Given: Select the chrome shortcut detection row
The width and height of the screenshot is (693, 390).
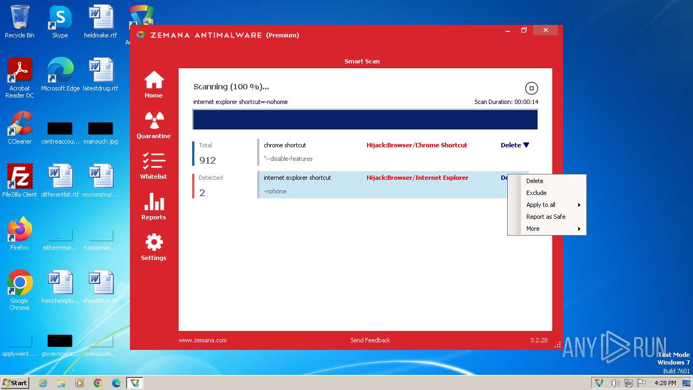Looking at the screenshot, I should pyautogui.click(x=393, y=152).
